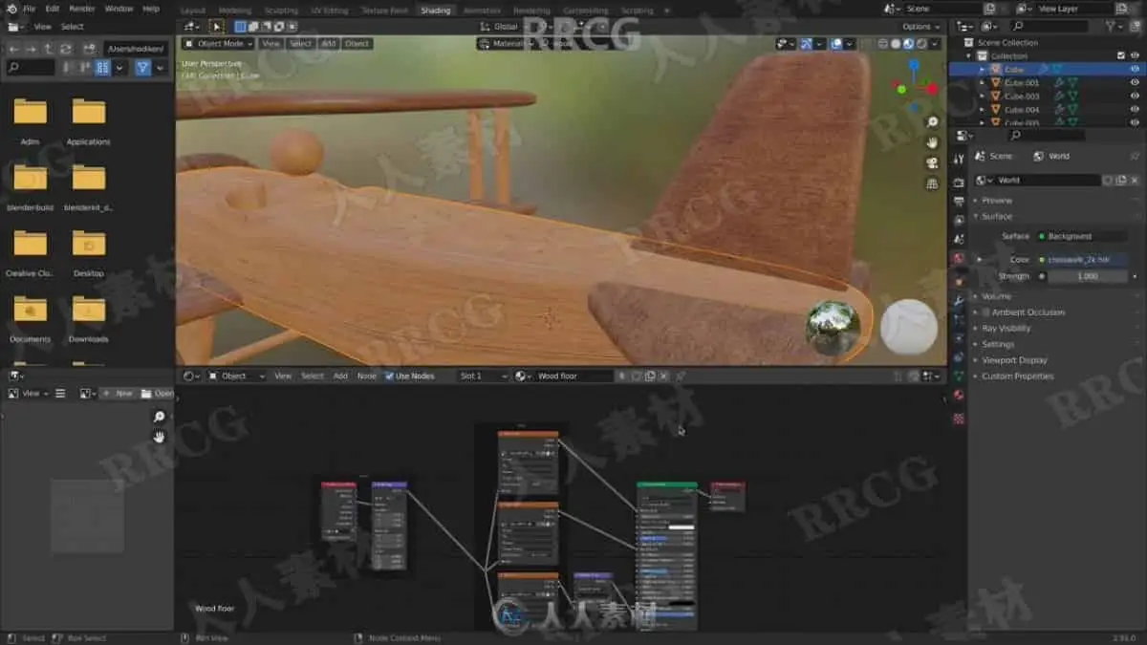Hide Cube.003 via its eye icon
This screenshot has height=645, width=1147.
(1135, 96)
